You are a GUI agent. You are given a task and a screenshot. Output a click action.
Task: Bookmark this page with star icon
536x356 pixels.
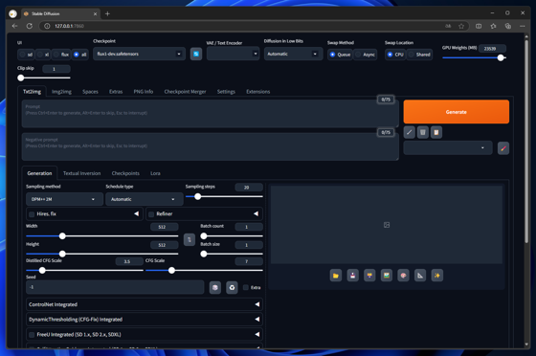[x=461, y=26]
